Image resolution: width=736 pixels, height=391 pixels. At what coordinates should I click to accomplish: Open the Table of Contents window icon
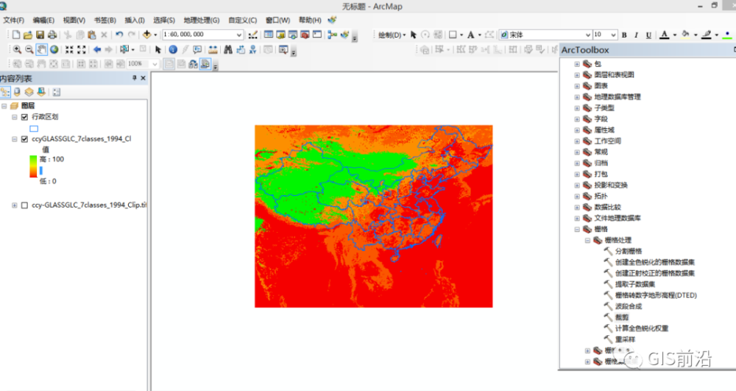click(x=269, y=35)
